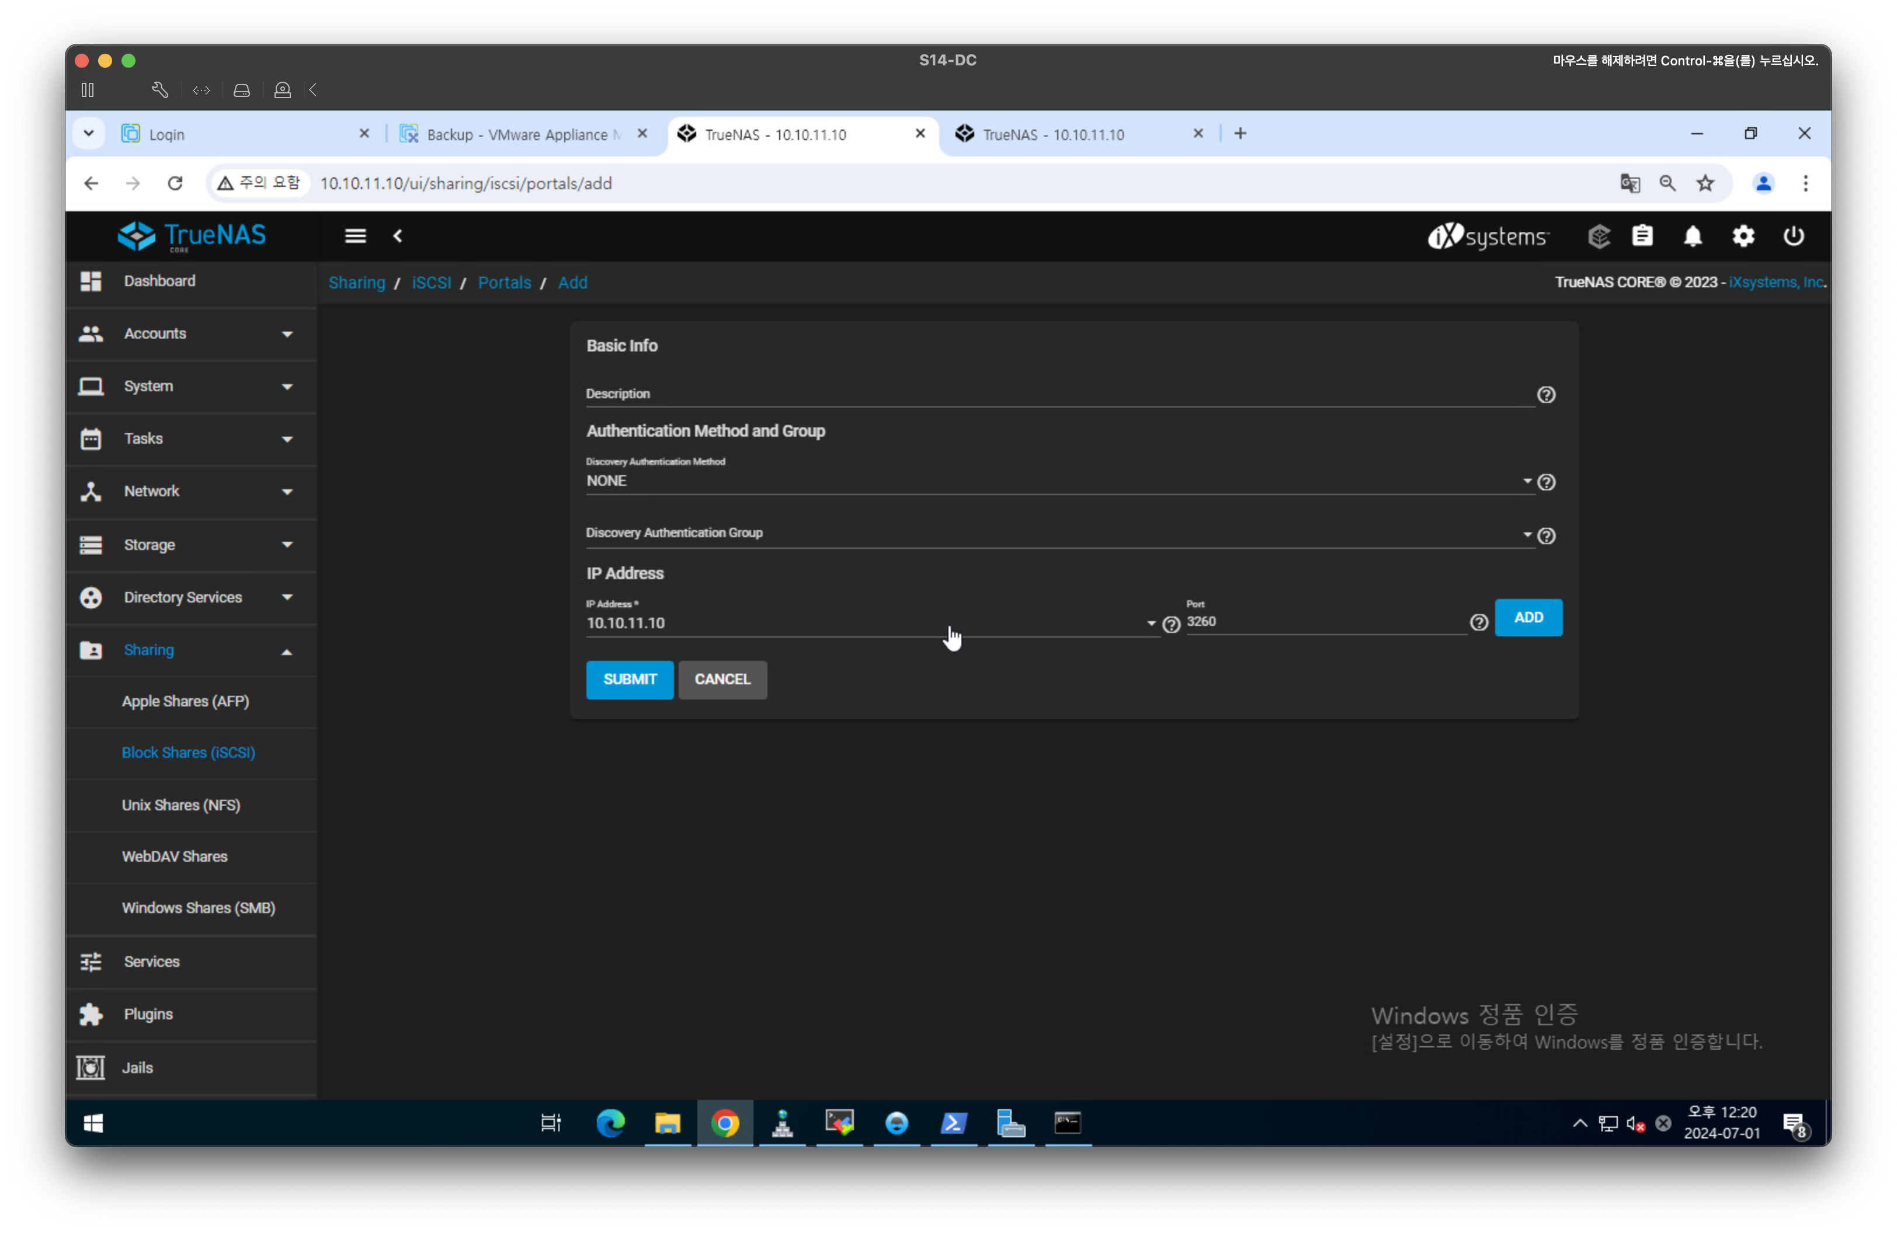The width and height of the screenshot is (1897, 1233).
Task: Click the TrueCommand status icon
Action: click(x=1599, y=236)
